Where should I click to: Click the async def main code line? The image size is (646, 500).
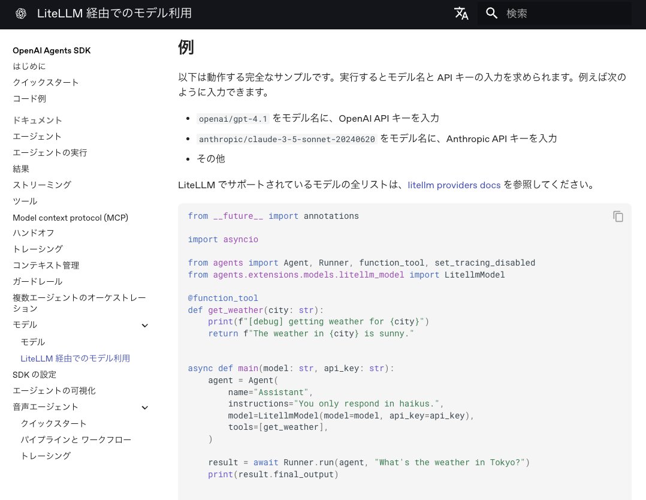[x=291, y=368]
